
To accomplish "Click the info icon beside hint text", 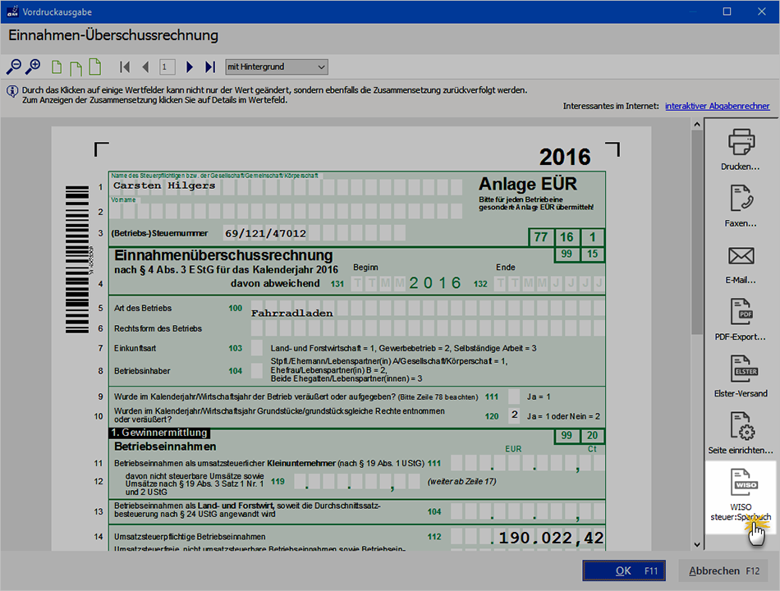I will (12, 92).
